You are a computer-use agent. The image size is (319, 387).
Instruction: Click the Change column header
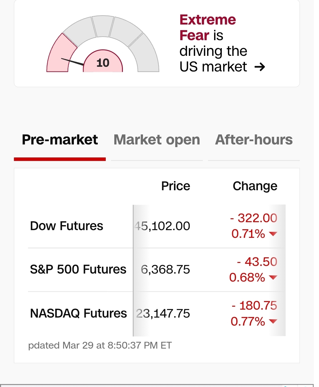pyautogui.click(x=255, y=186)
